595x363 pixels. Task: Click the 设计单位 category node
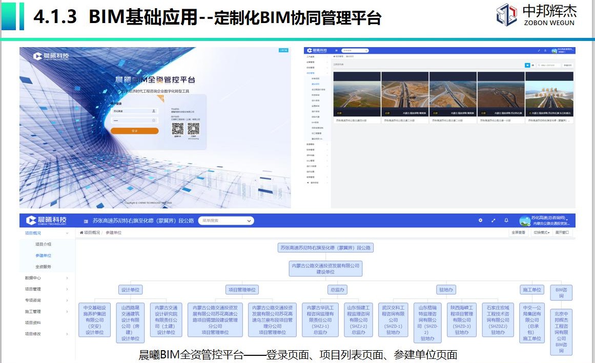(130, 290)
